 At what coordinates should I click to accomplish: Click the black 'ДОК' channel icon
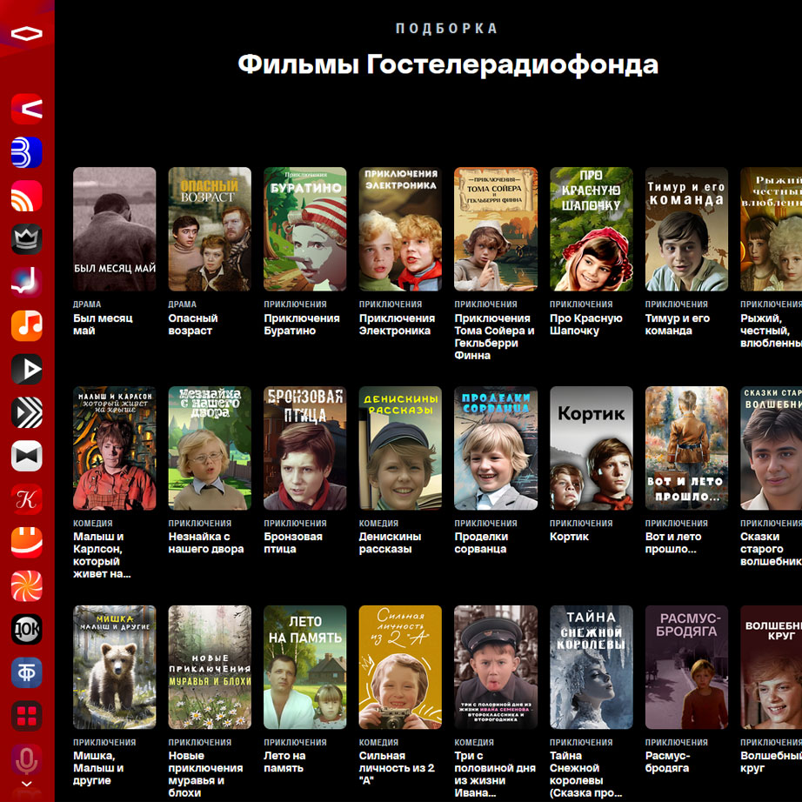click(x=27, y=629)
